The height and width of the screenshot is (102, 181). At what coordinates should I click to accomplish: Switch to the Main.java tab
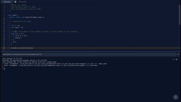click(7, 2)
